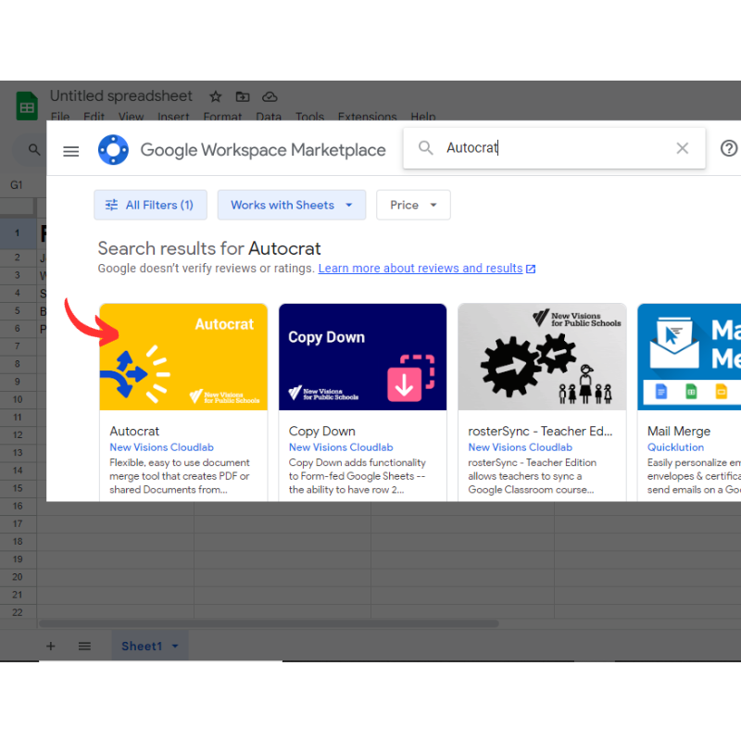Open the View menu

pos(131,117)
